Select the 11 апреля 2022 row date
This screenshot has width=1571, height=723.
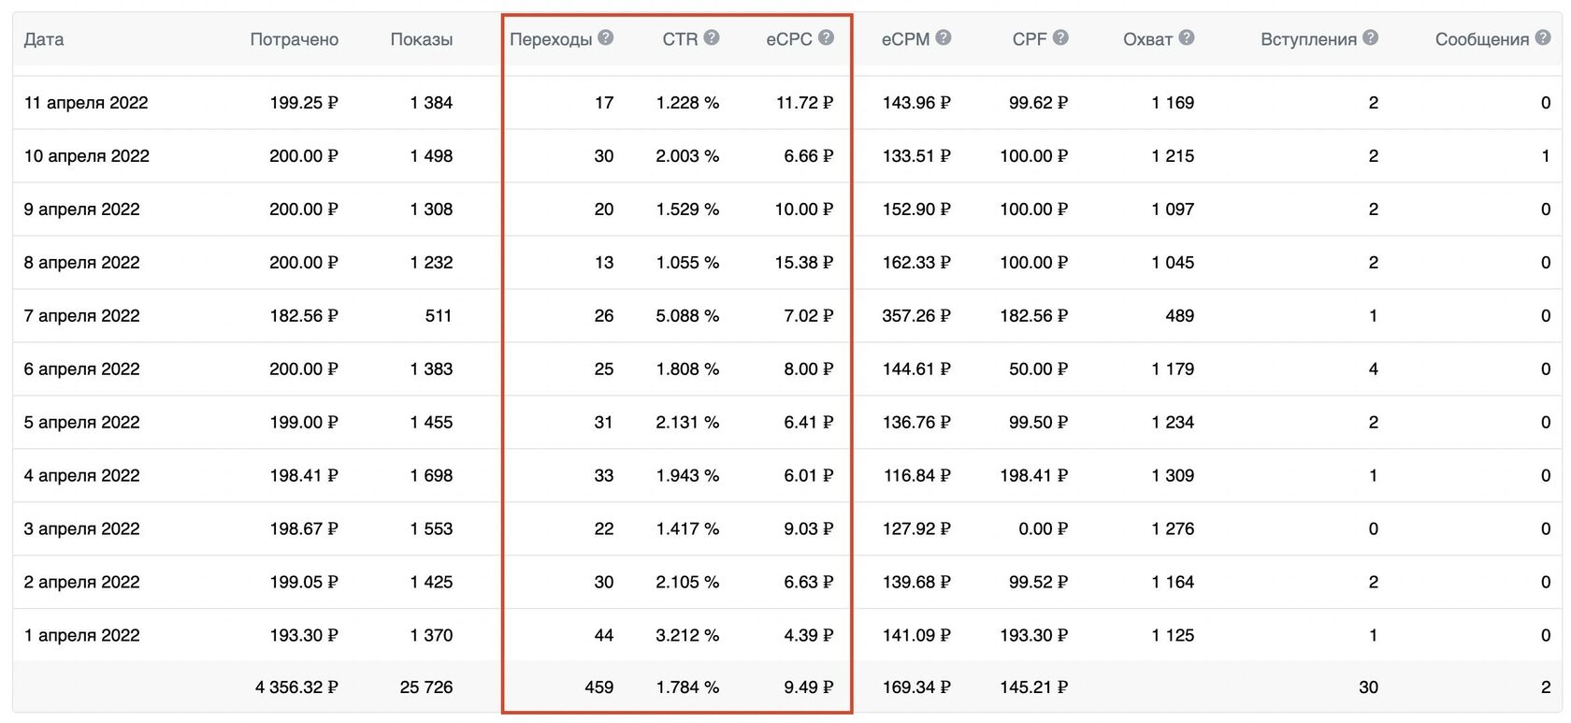coord(86,103)
